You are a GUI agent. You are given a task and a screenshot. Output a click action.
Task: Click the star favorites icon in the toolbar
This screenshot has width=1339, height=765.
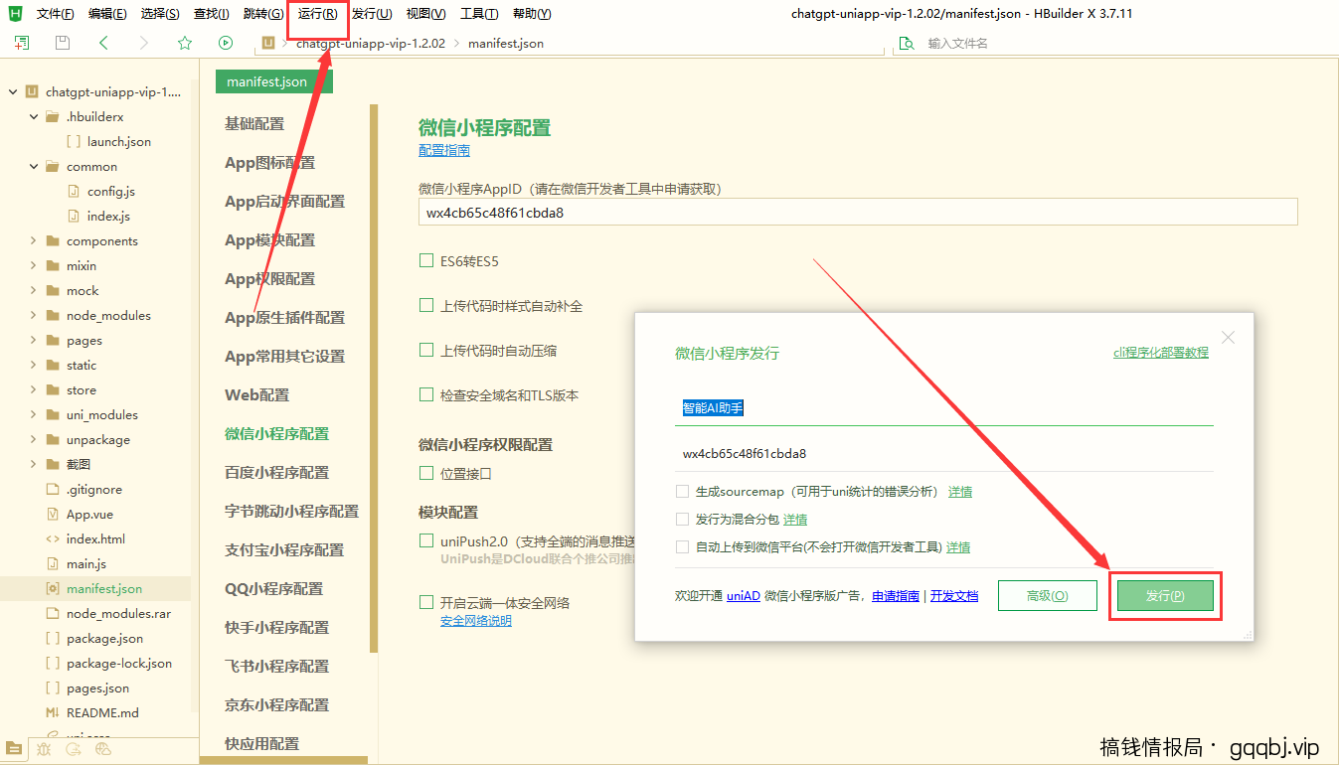coord(183,43)
